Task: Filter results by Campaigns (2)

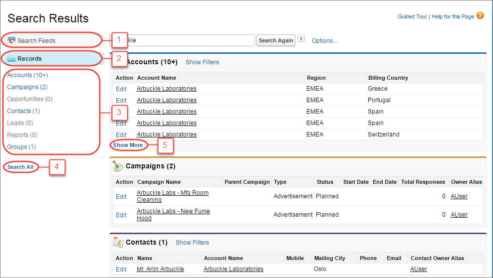Action: (27, 87)
